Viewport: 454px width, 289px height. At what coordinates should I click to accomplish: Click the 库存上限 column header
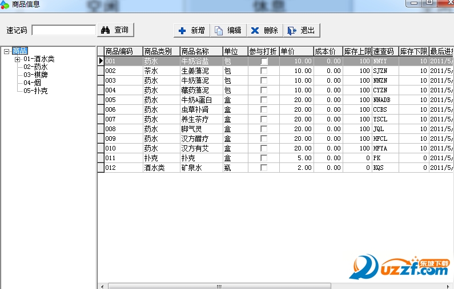357,51
